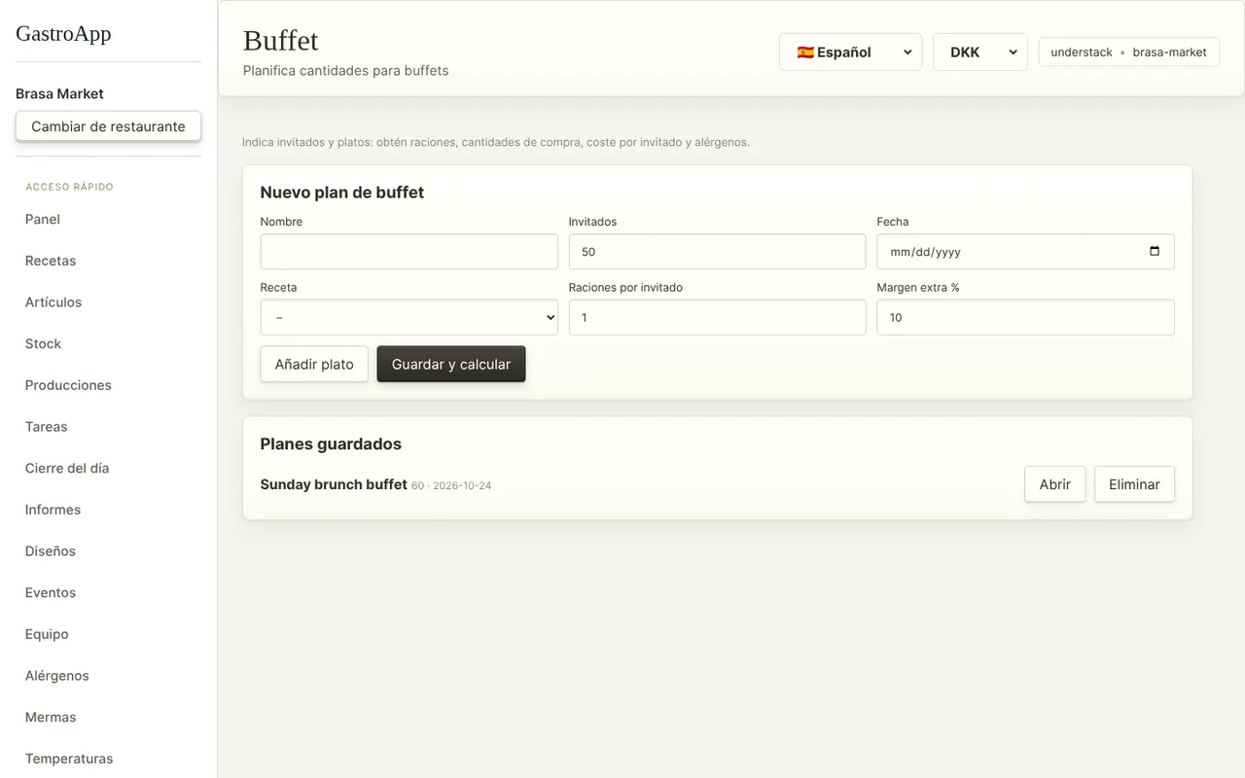Image resolution: width=1245 pixels, height=778 pixels.
Task: Open the Sunday brunch buffet plan with Abrir
Action: (x=1055, y=484)
